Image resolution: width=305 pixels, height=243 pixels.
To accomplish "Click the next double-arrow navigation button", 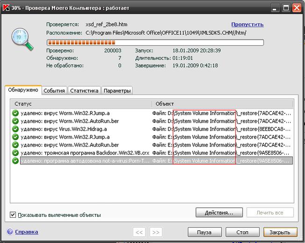I will (156, 232).
